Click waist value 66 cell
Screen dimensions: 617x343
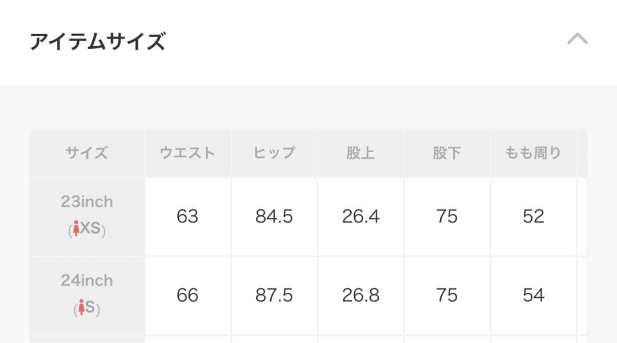point(187,295)
